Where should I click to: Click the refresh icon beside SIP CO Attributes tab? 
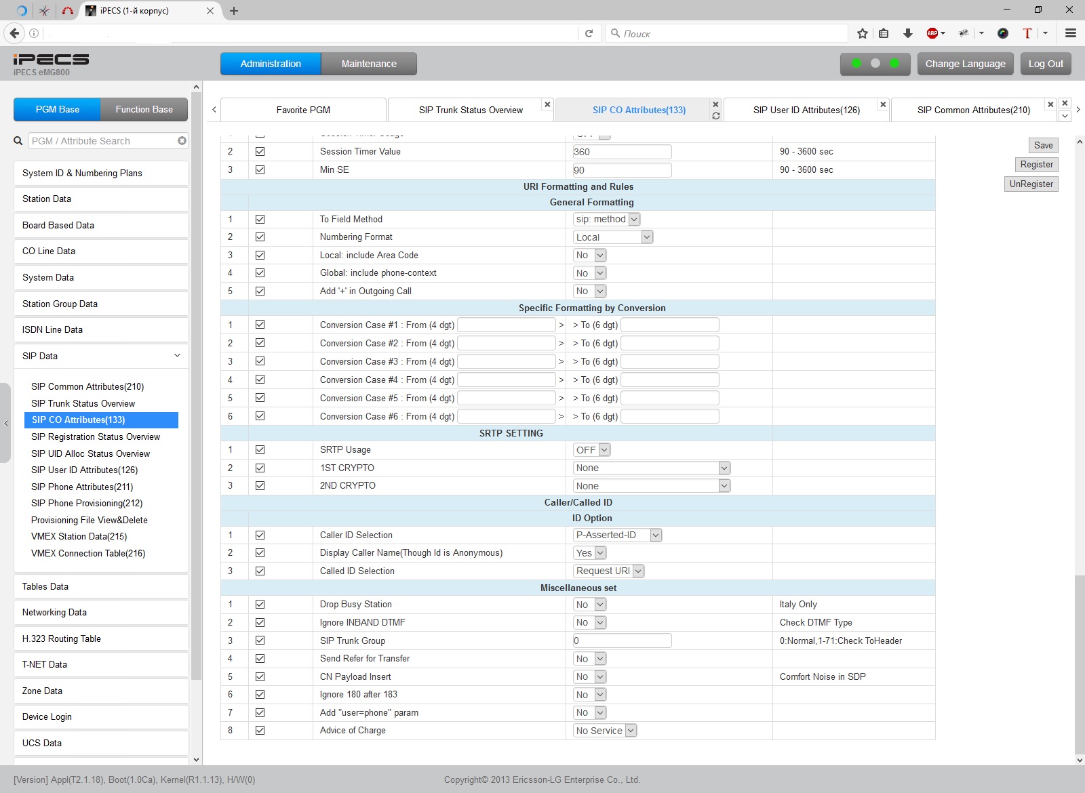(715, 116)
